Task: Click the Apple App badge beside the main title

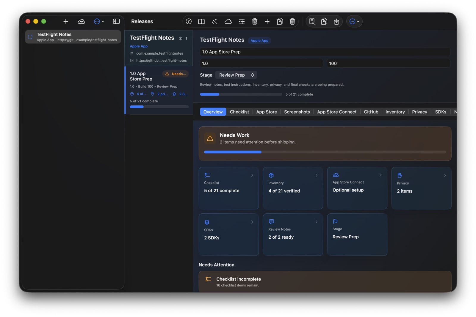Action: click(x=259, y=41)
